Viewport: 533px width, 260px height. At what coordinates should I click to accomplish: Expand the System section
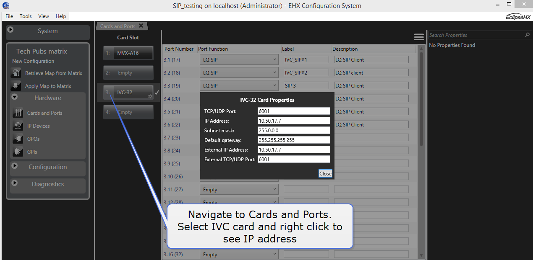(11, 30)
